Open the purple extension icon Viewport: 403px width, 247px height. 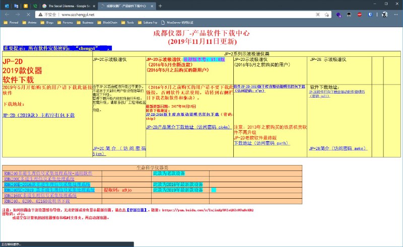(339, 15)
